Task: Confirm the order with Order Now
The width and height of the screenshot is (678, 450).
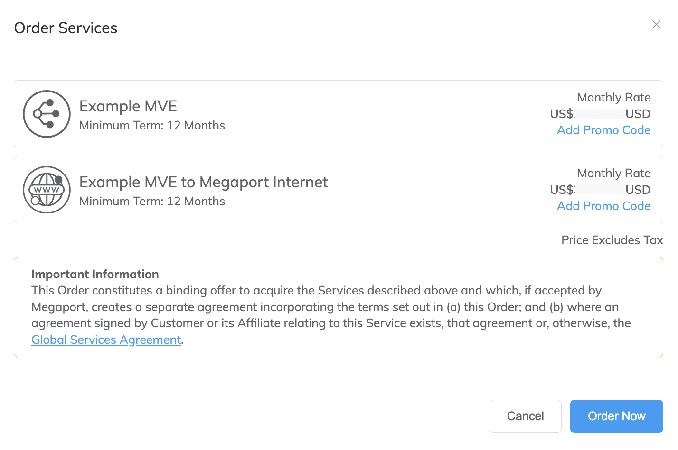Action: [616, 416]
